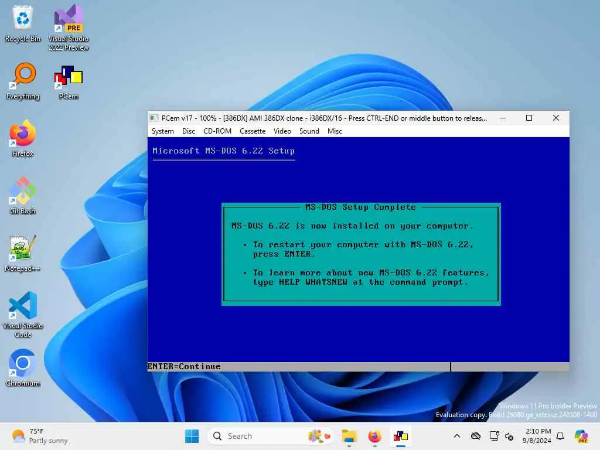This screenshot has width=600, height=450.
Task: Open Firefox desktop shortcut
Action: click(x=23, y=138)
